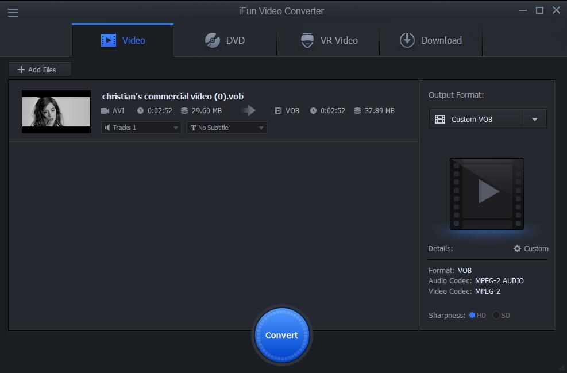Image resolution: width=567 pixels, height=373 pixels.
Task: Click the output VOB film icon
Action: (x=278, y=111)
